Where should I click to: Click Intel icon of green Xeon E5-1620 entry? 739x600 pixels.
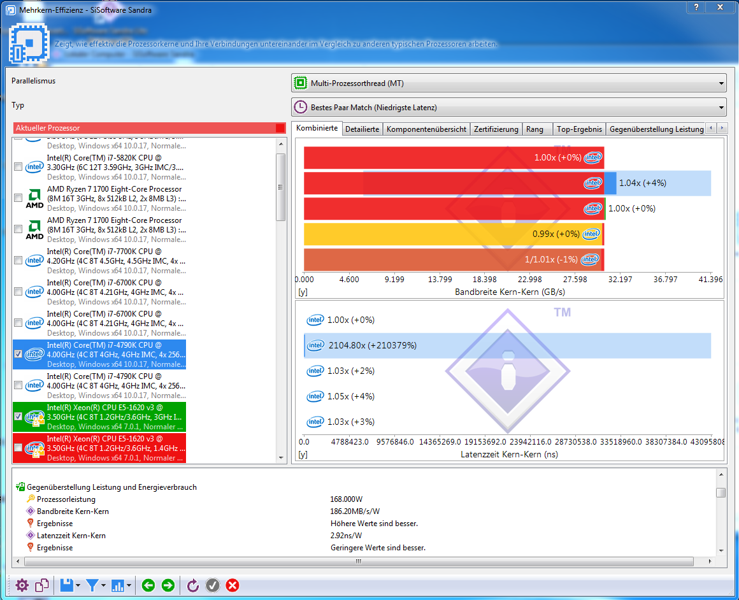point(34,418)
